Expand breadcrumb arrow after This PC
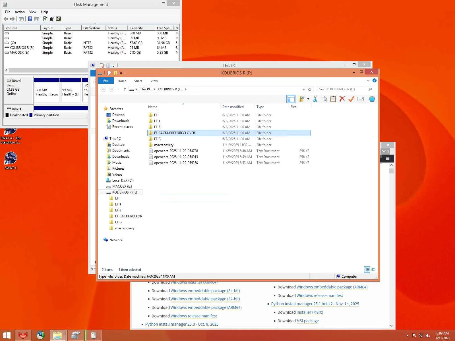Screen dimensions: 455x341 (155, 89)
